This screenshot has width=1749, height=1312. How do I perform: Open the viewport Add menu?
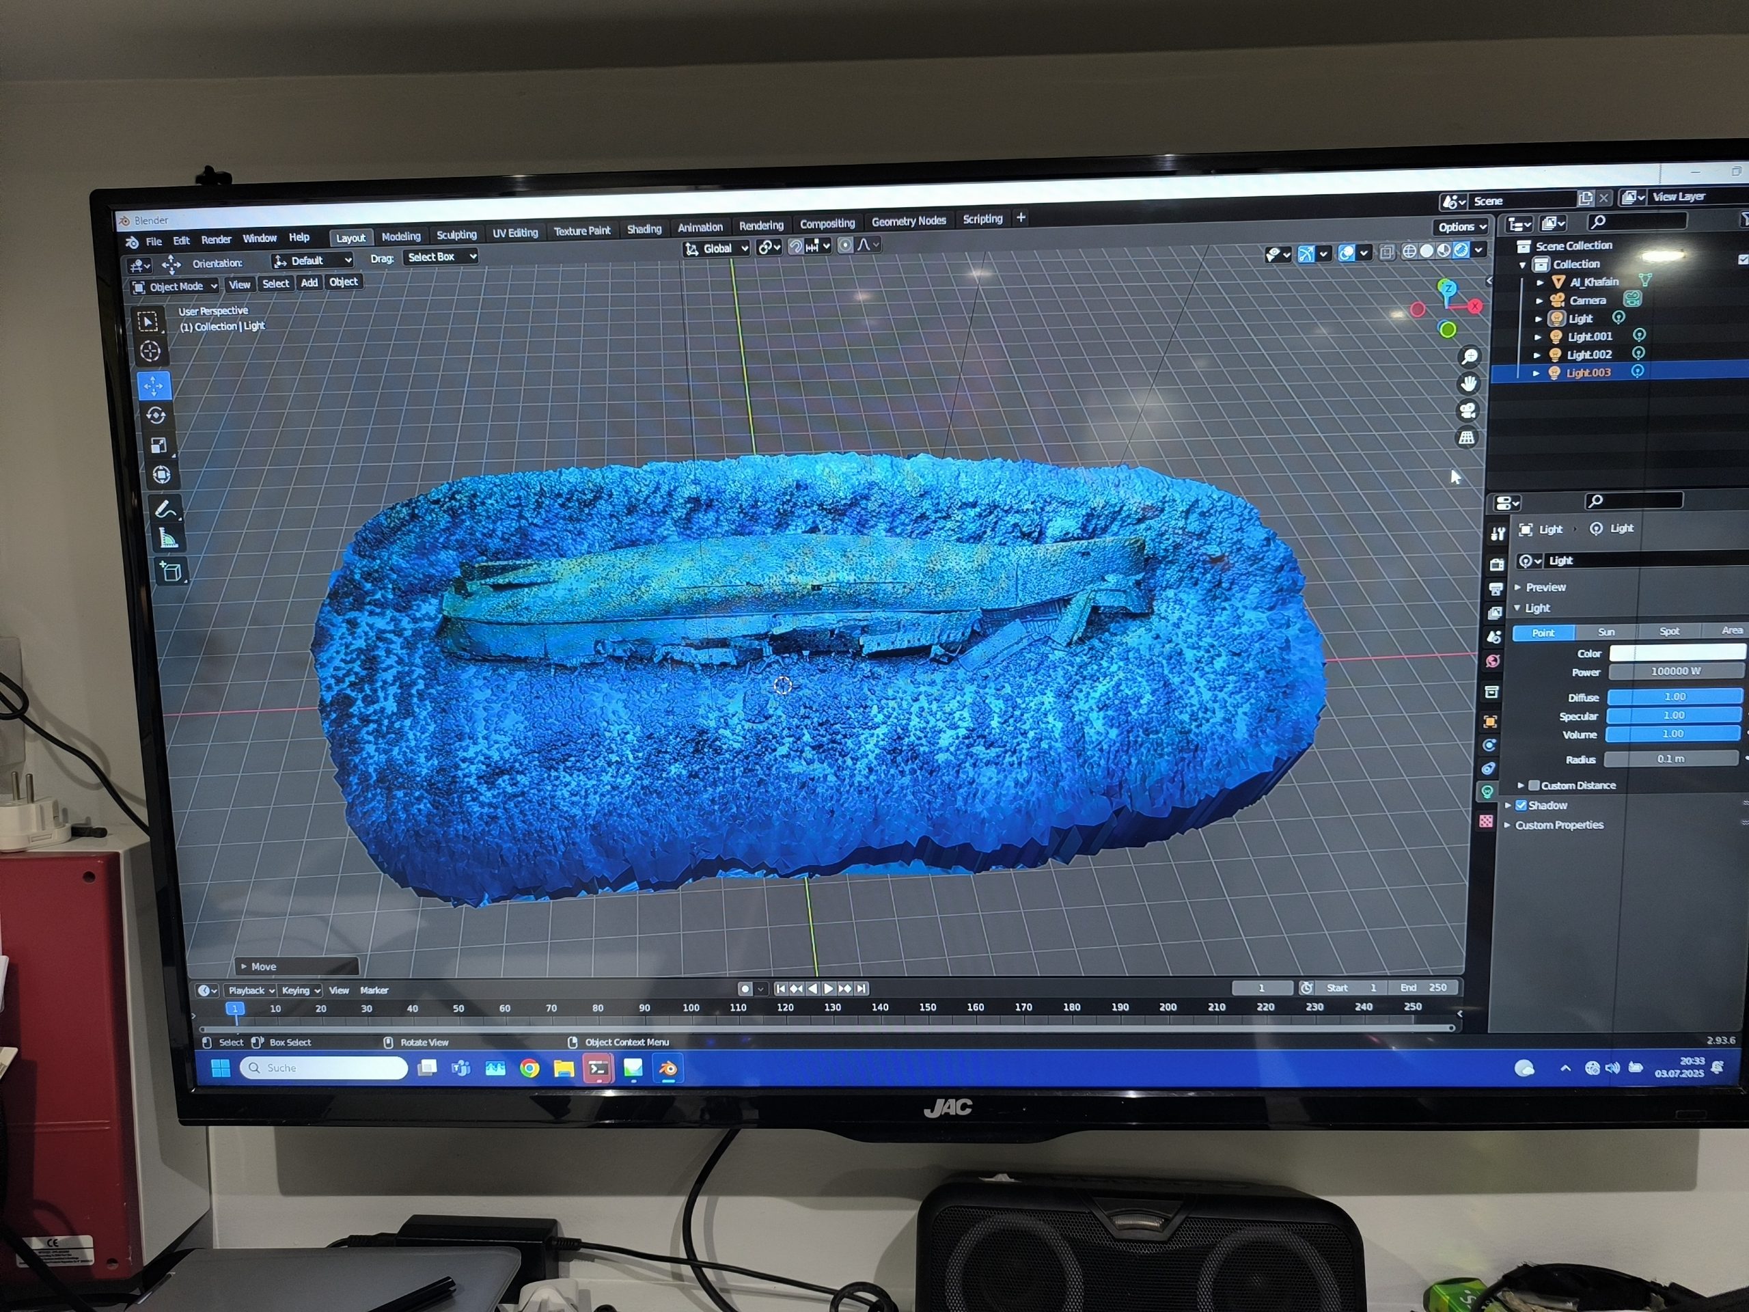309,283
